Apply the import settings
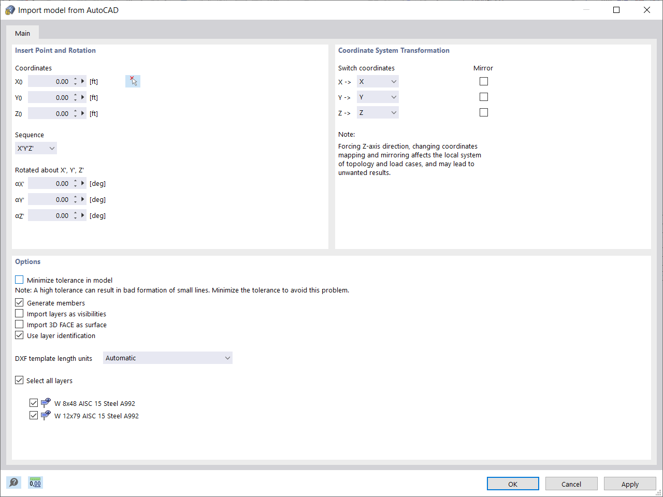This screenshot has height=497, width=663. pyautogui.click(x=630, y=484)
